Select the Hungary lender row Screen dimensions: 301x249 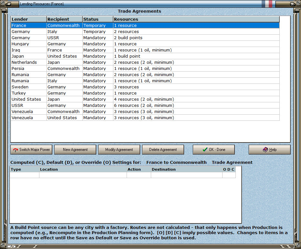tap(145, 44)
